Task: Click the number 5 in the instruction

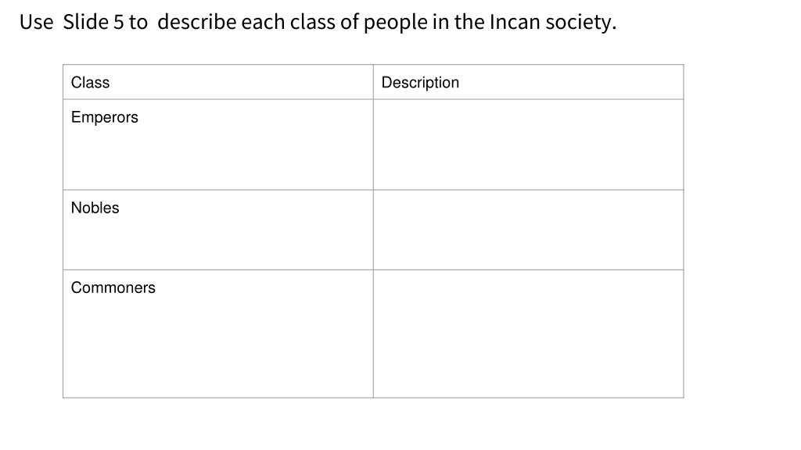Action: [119, 22]
